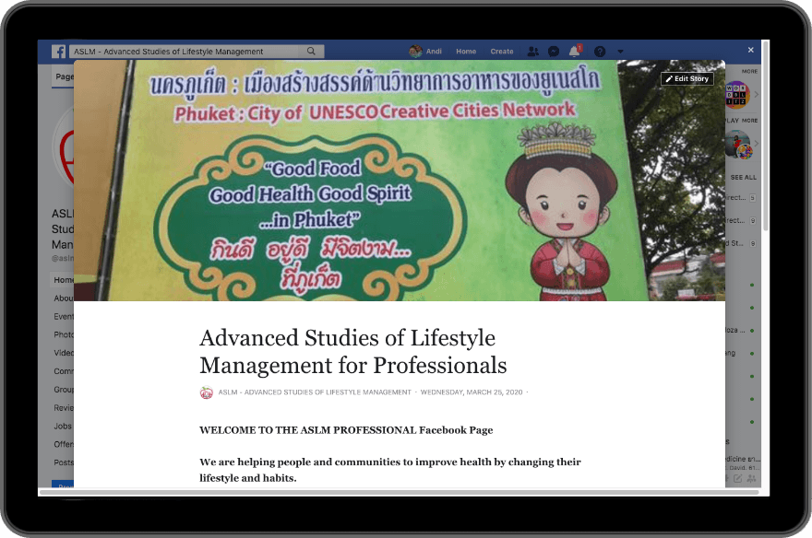Open ASLM - Advanced Studies author link

point(315,392)
